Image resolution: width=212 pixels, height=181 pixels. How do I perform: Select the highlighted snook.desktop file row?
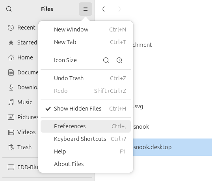click(173, 147)
